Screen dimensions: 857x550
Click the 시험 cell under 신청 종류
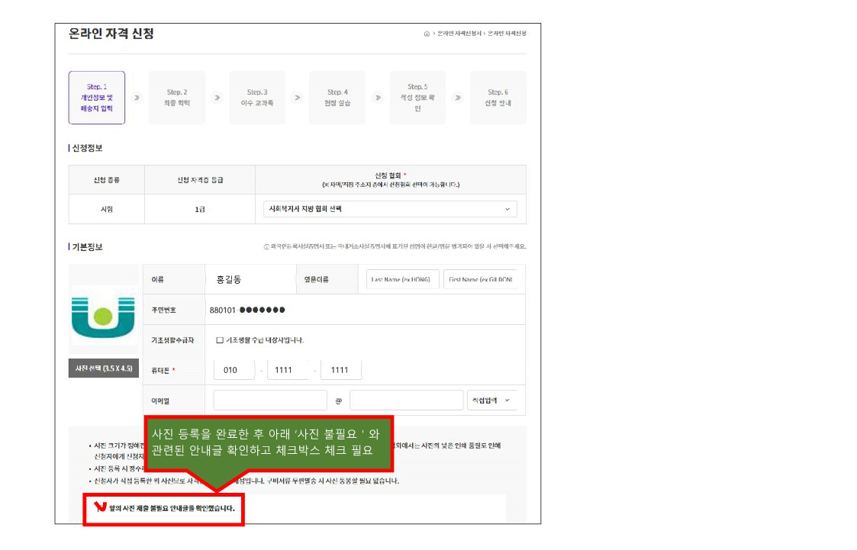click(x=107, y=209)
